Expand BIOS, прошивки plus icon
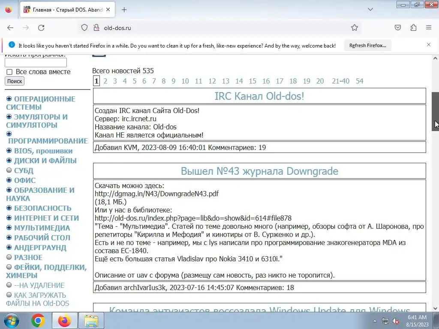 coord(9,150)
